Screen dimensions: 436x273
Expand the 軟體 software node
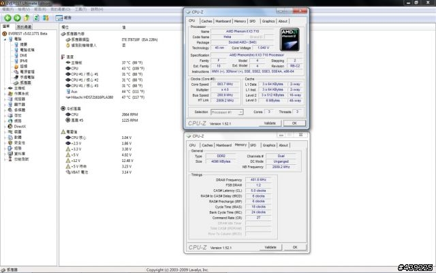point(5,138)
